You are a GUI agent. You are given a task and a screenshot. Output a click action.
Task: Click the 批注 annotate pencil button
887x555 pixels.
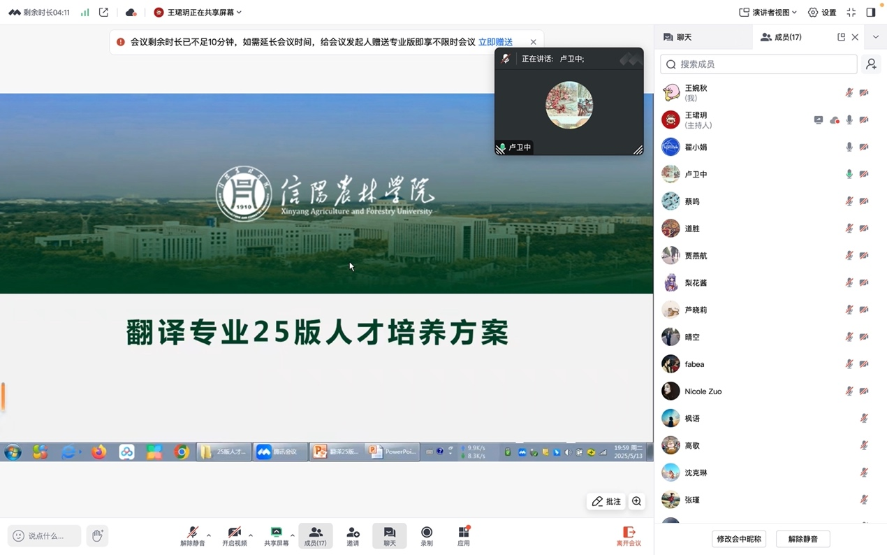(x=606, y=501)
